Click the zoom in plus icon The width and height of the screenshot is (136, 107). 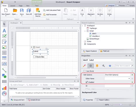[130, 105]
